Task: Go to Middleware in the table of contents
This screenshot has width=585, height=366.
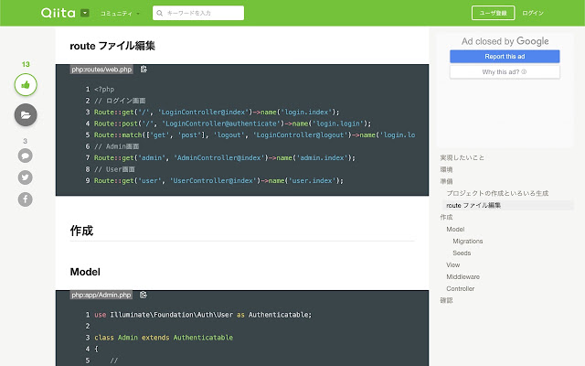Action: tap(463, 276)
